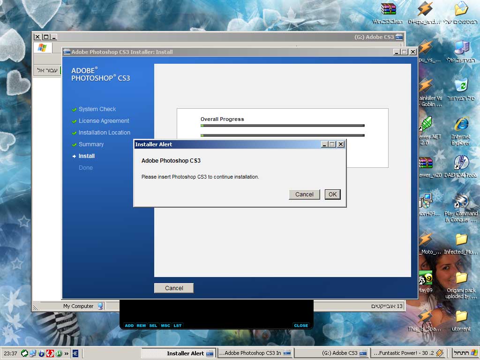
Task: Launch the Play89 desktop shortcut
Action: (425, 279)
